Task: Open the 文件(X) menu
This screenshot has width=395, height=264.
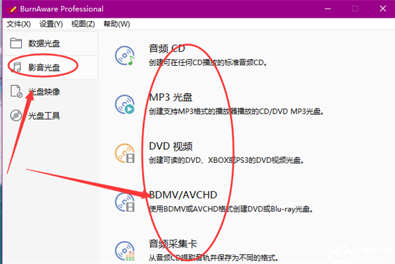Action: (18, 24)
